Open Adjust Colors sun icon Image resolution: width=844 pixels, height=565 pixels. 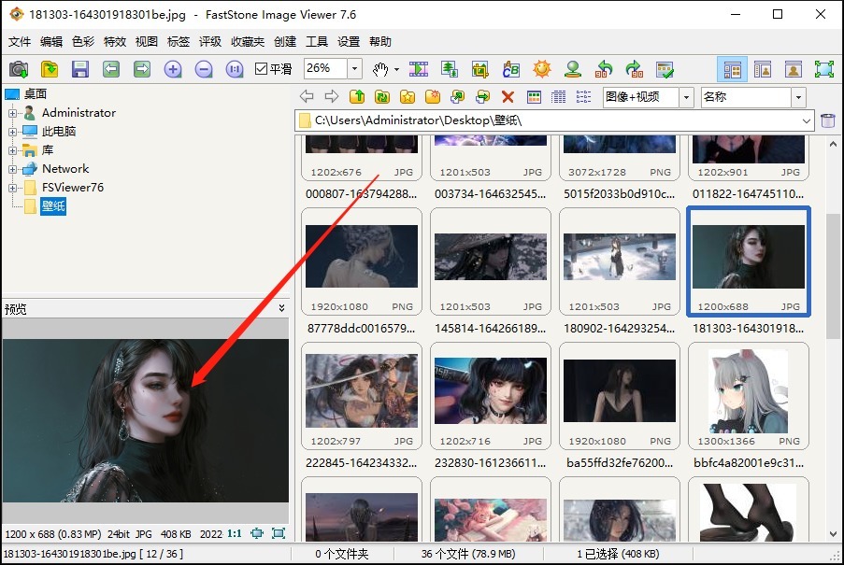(542, 69)
